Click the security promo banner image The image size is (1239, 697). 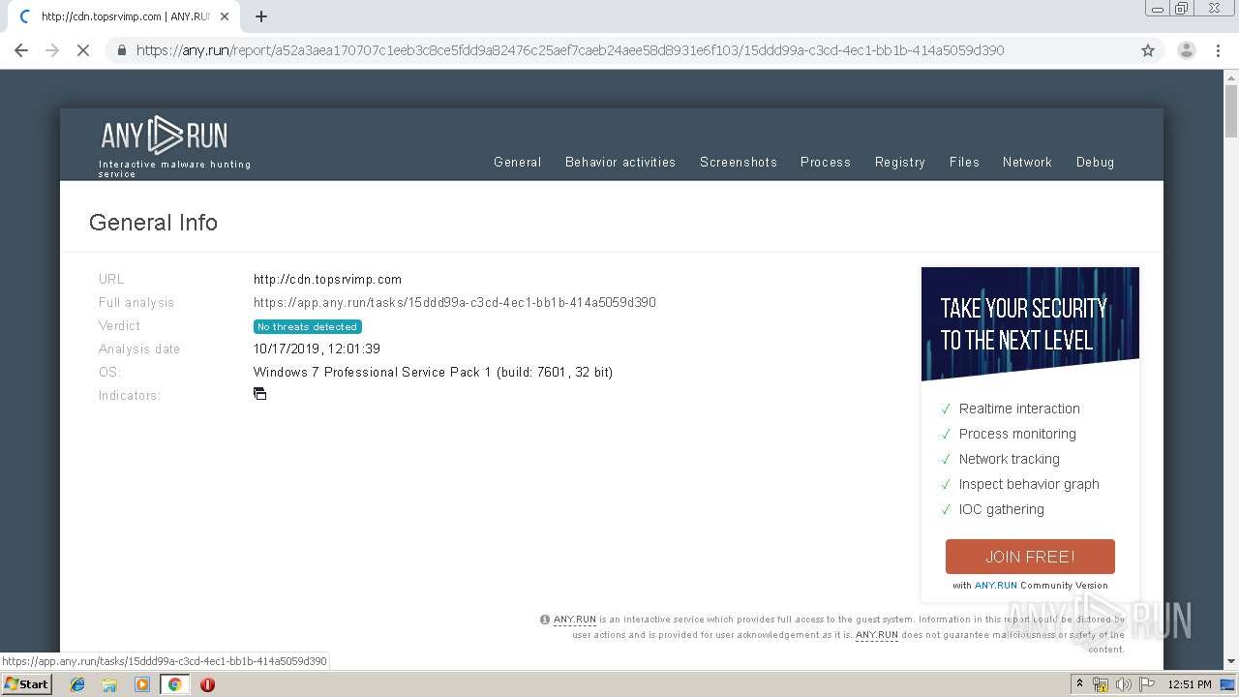click(x=1030, y=324)
